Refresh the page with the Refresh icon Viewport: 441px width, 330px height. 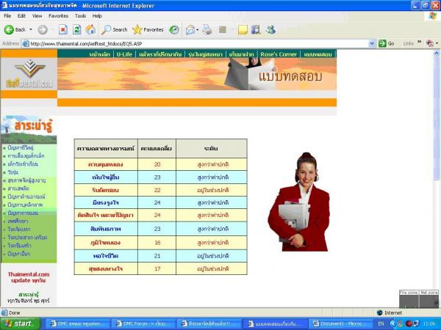coord(77,29)
